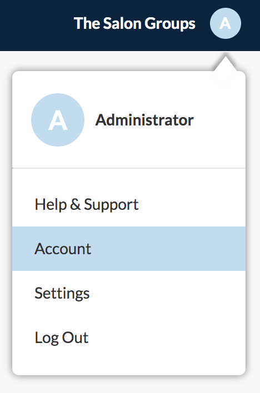Click the round 'A' avatar in header

[226, 23]
